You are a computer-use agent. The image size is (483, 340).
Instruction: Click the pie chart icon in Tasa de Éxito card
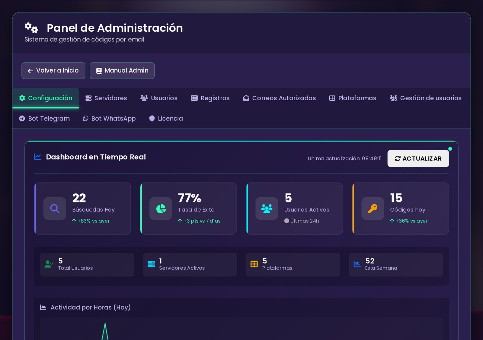point(161,209)
